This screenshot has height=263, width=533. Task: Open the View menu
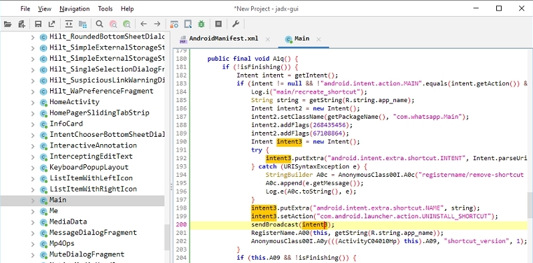(x=45, y=9)
